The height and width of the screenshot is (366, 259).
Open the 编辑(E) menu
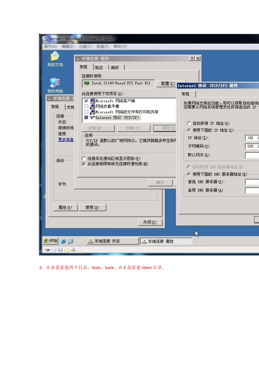(x=68, y=47)
